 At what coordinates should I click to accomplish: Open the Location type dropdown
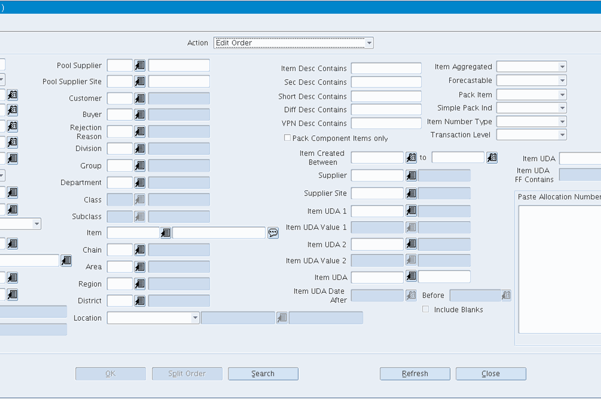(153, 317)
